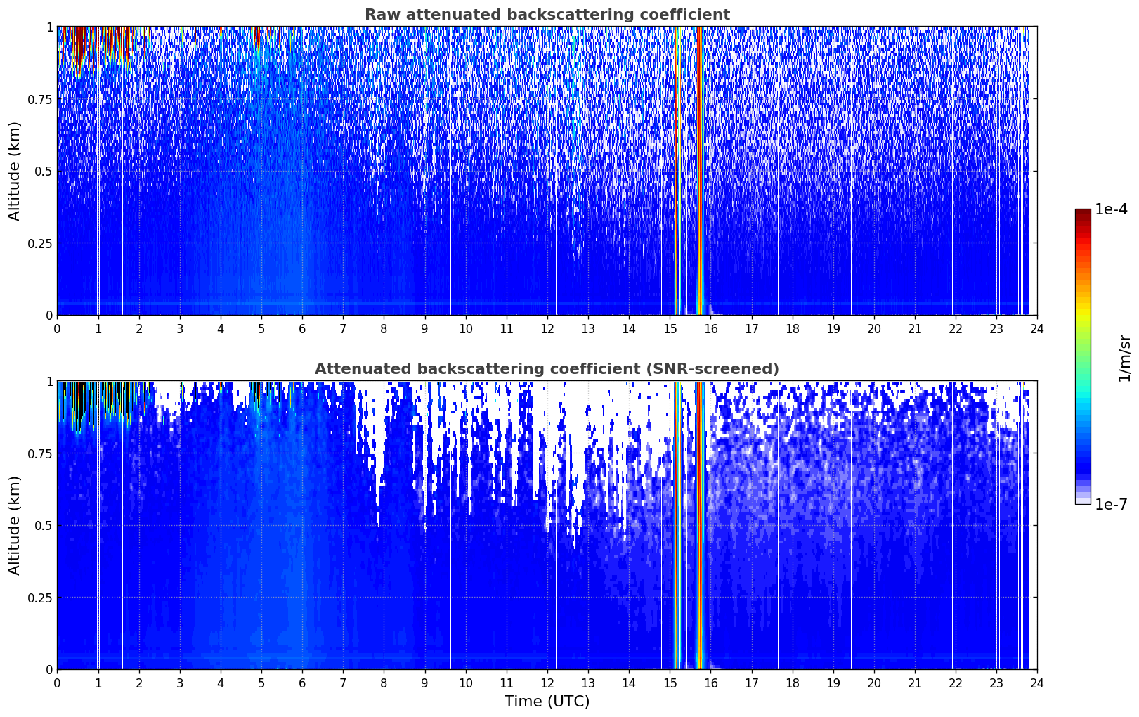
Task: Click the 'Time (UTC)' axis label
Action: (547, 702)
